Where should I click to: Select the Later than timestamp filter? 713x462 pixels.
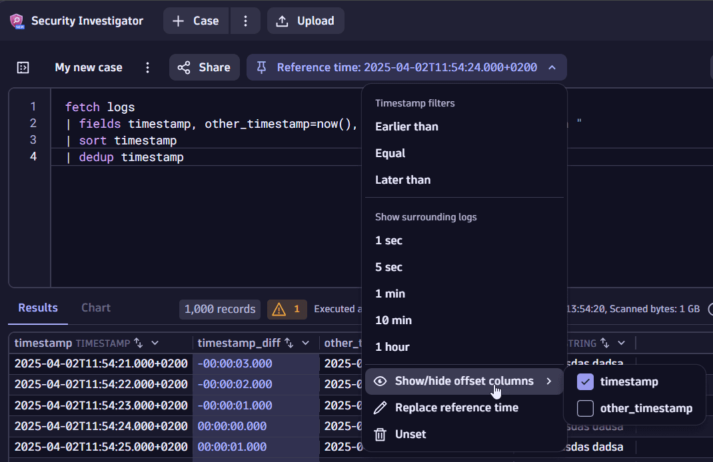point(464,180)
